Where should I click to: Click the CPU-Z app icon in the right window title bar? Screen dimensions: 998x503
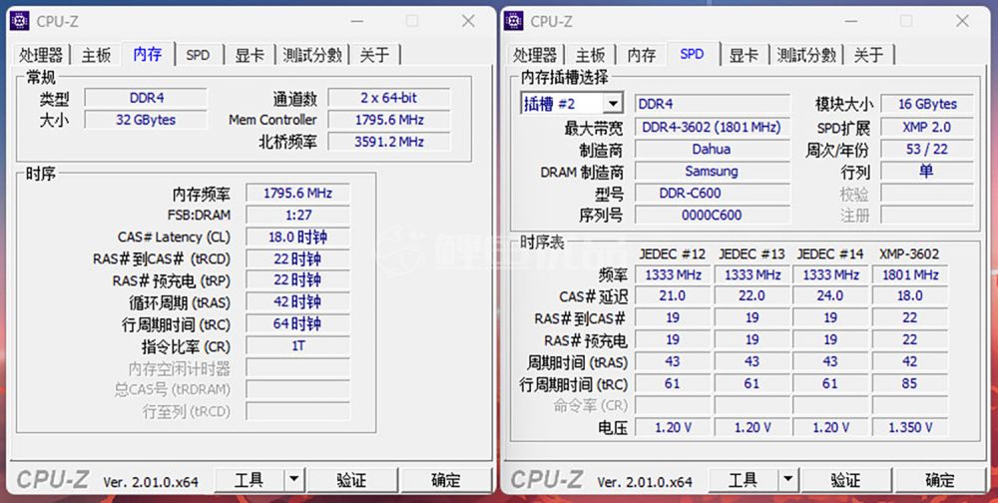tap(514, 21)
